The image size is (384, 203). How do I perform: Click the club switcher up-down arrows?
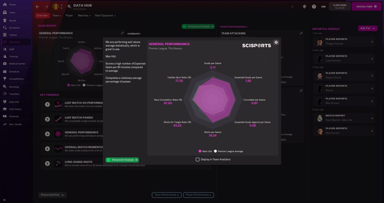(x=61, y=7)
